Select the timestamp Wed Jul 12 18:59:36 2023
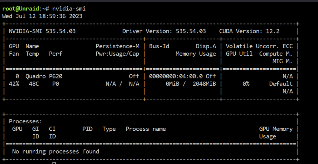The height and width of the screenshot is (164, 318). [42, 16]
